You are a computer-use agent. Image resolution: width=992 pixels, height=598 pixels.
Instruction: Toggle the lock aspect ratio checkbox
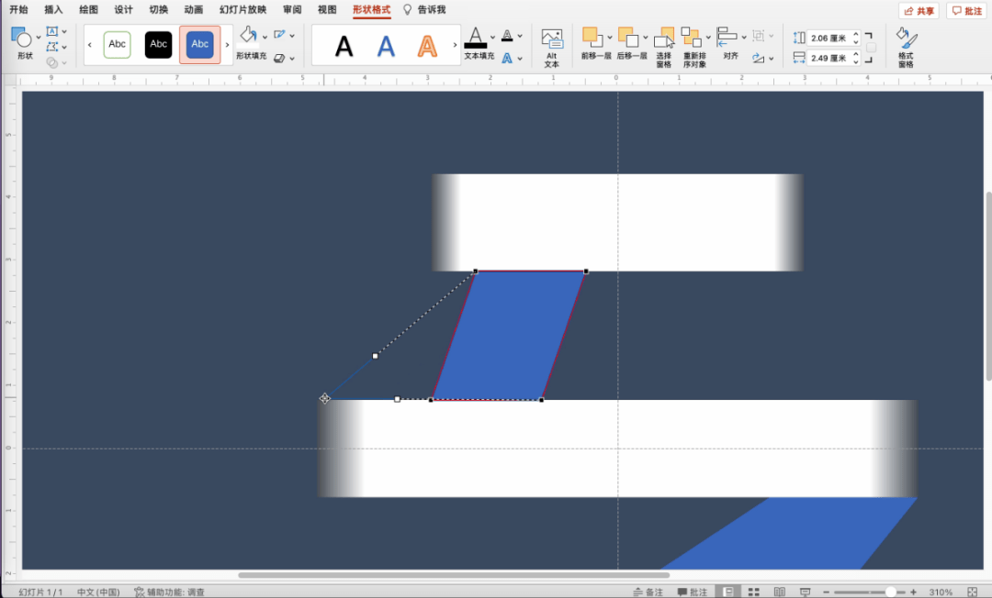pos(871,48)
